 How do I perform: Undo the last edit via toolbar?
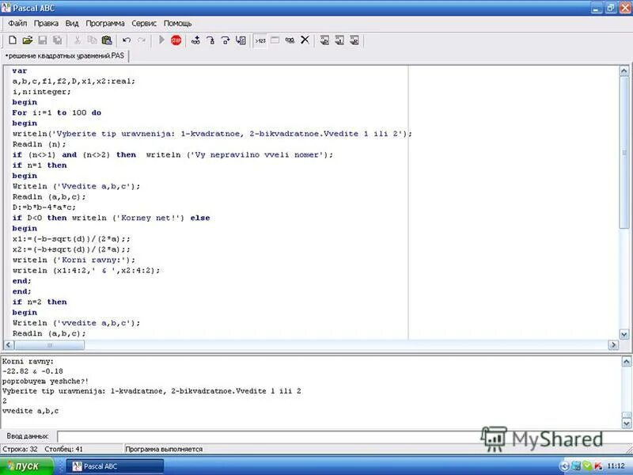[127, 40]
